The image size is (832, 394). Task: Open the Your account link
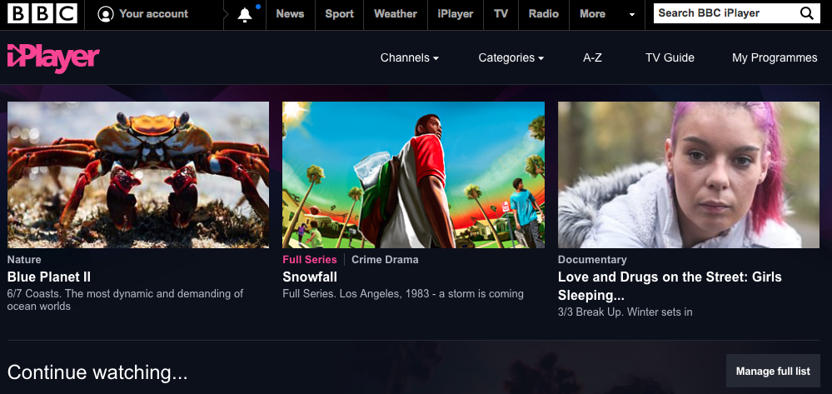pos(153,14)
